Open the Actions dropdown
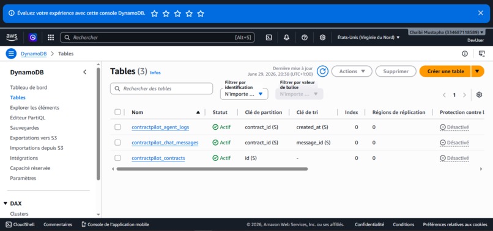This screenshot has height=231, width=493. (x=352, y=71)
